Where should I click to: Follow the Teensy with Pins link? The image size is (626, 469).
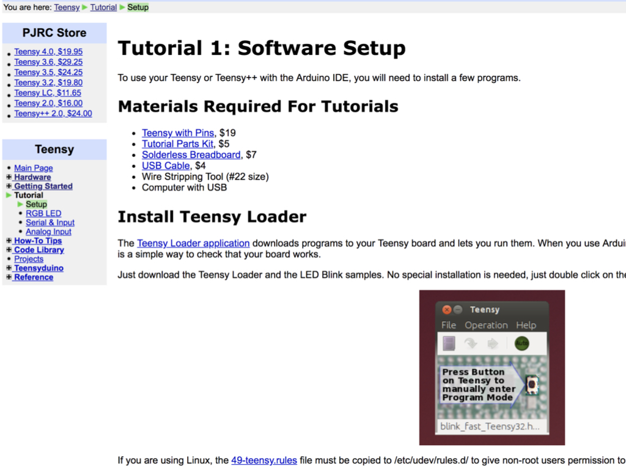pyautogui.click(x=178, y=133)
